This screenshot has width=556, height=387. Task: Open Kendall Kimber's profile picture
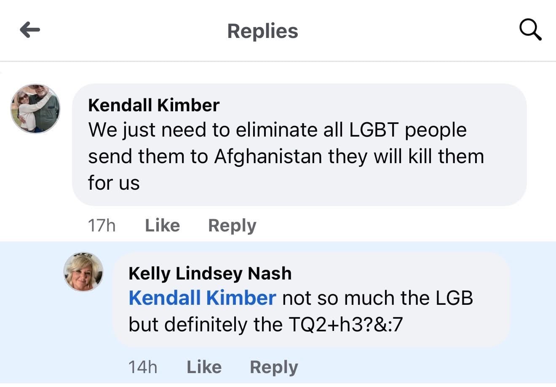point(35,109)
